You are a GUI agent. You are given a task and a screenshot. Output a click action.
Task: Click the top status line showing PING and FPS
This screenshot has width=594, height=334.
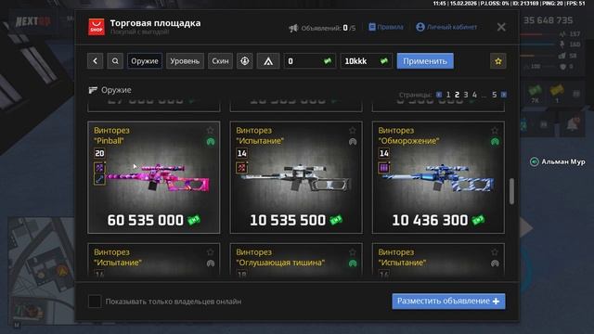(x=510, y=4)
